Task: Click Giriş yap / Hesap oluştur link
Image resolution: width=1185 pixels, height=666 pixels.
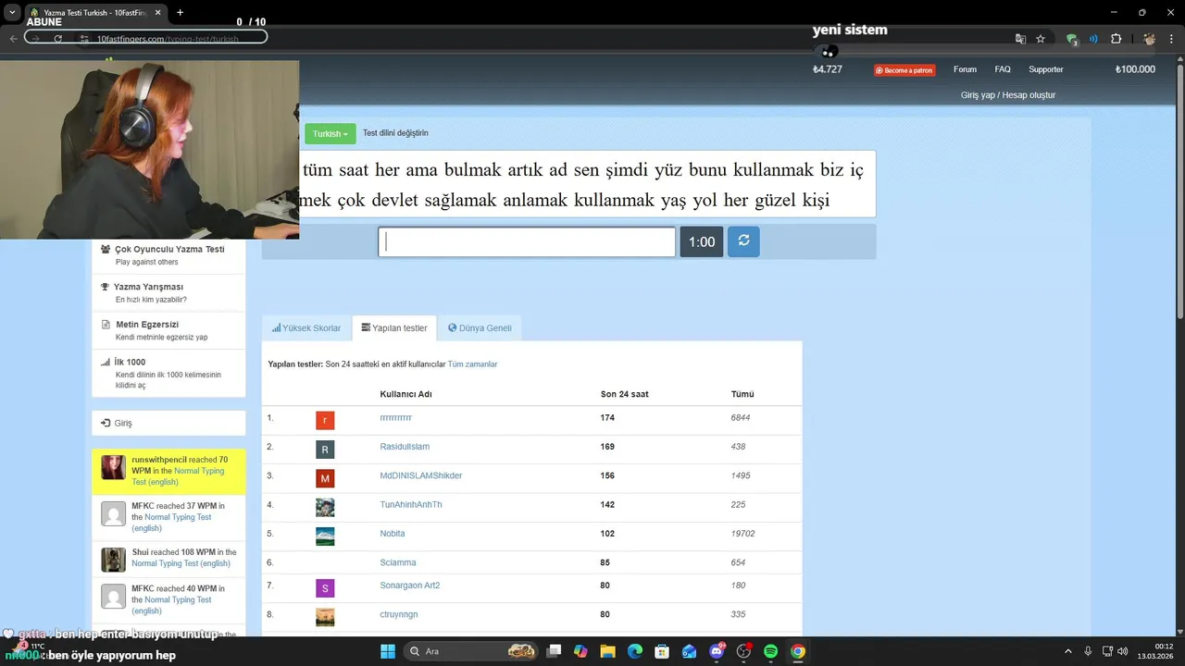Action: point(1008,95)
